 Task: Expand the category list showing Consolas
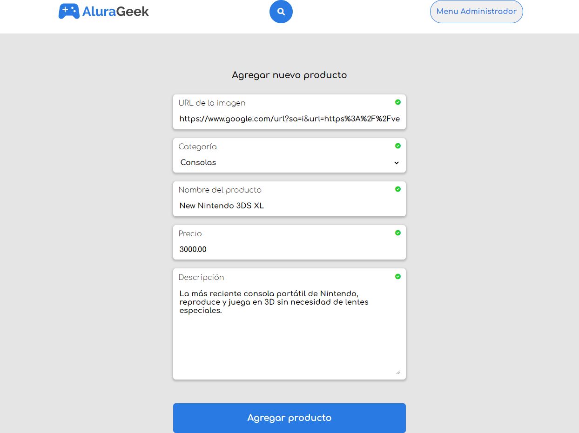point(289,162)
